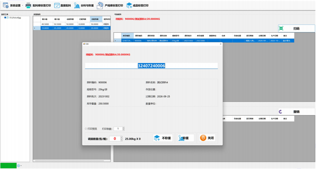Click the barcode input field 32407240006
This screenshot has height=169, width=316.
(x=151, y=66)
